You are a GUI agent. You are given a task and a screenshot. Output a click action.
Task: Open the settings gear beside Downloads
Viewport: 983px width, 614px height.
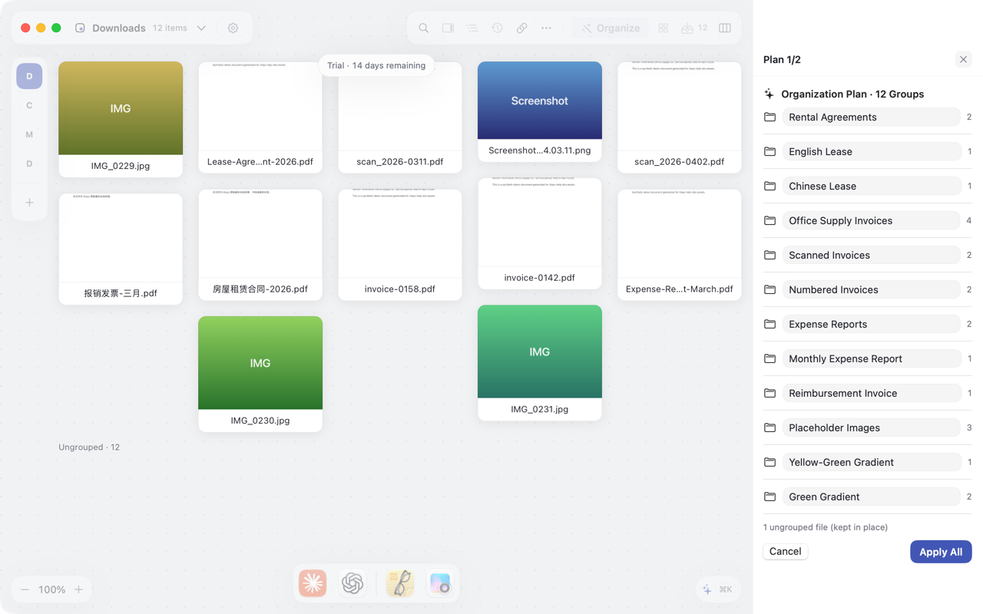click(233, 28)
